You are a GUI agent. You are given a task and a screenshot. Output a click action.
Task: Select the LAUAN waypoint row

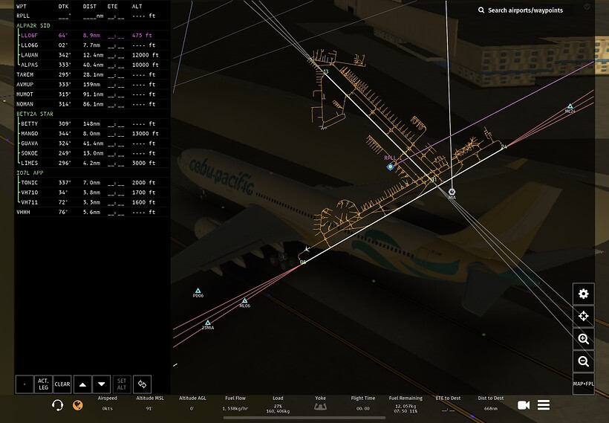click(x=92, y=55)
